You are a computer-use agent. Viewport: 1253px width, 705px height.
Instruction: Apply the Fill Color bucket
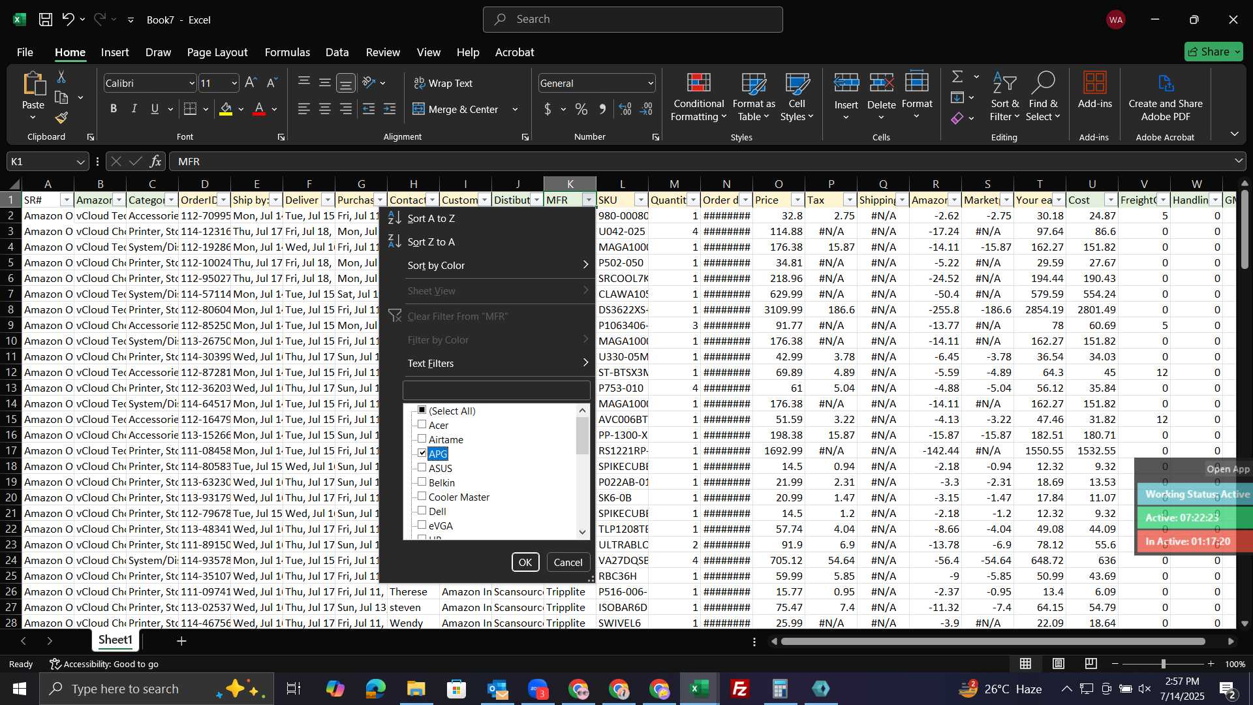tap(226, 109)
